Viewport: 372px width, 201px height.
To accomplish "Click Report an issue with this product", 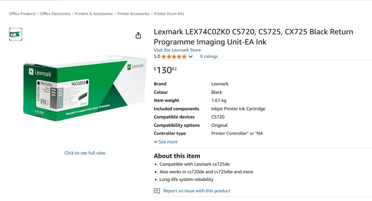I will pyautogui.click(x=197, y=191).
